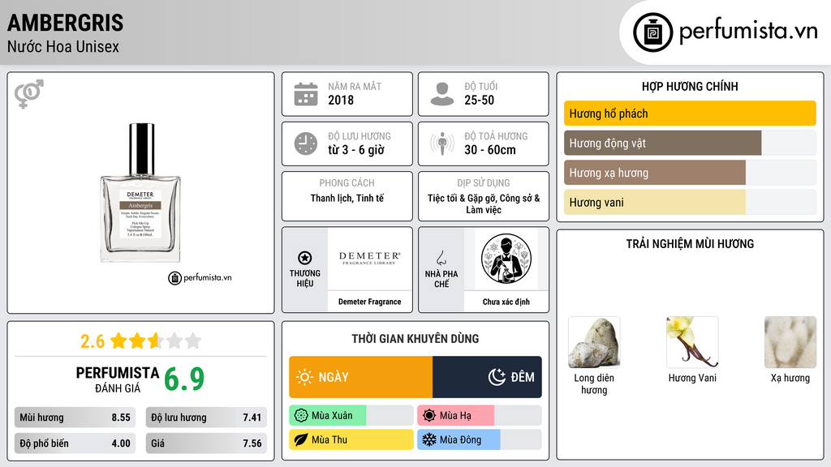This screenshot has width=831, height=467.
Task: Click the Demeter Fragrance Library logo
Action: tap(369, 258)
